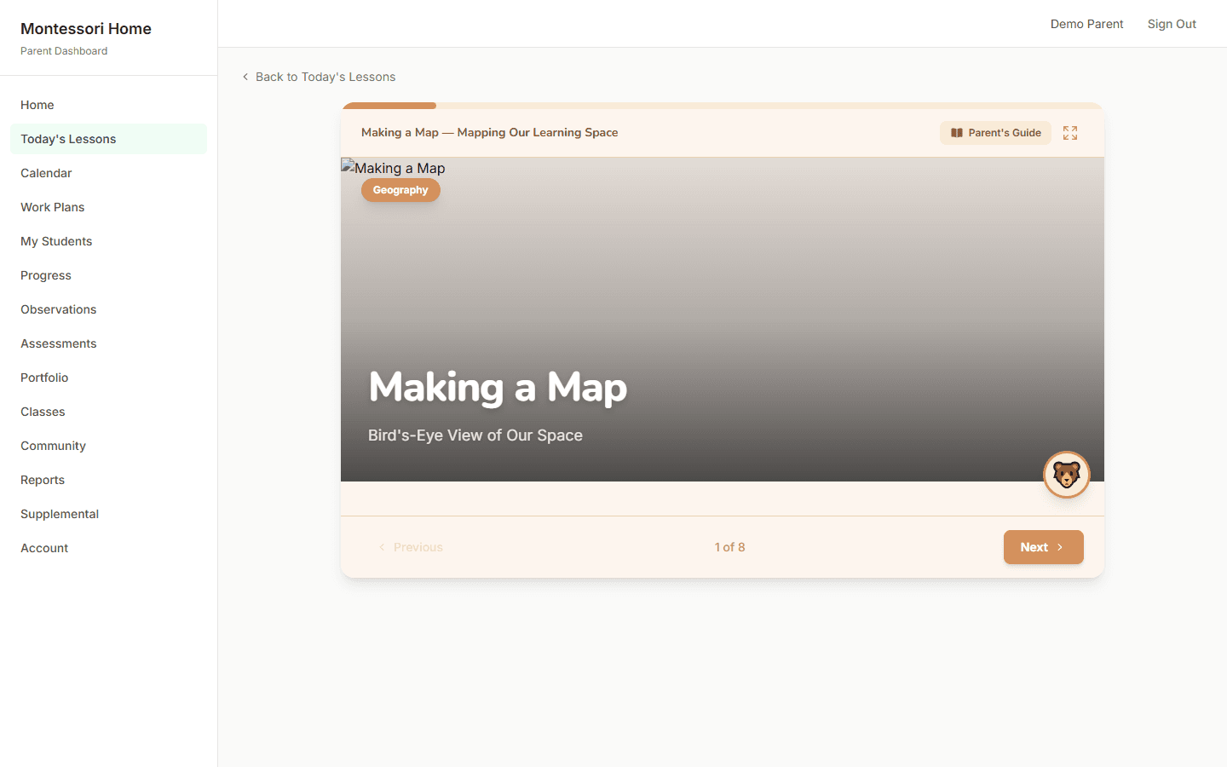Select Calendar from the sidebar
This screenshot has height=767, width=1227.
click(46, 173)
